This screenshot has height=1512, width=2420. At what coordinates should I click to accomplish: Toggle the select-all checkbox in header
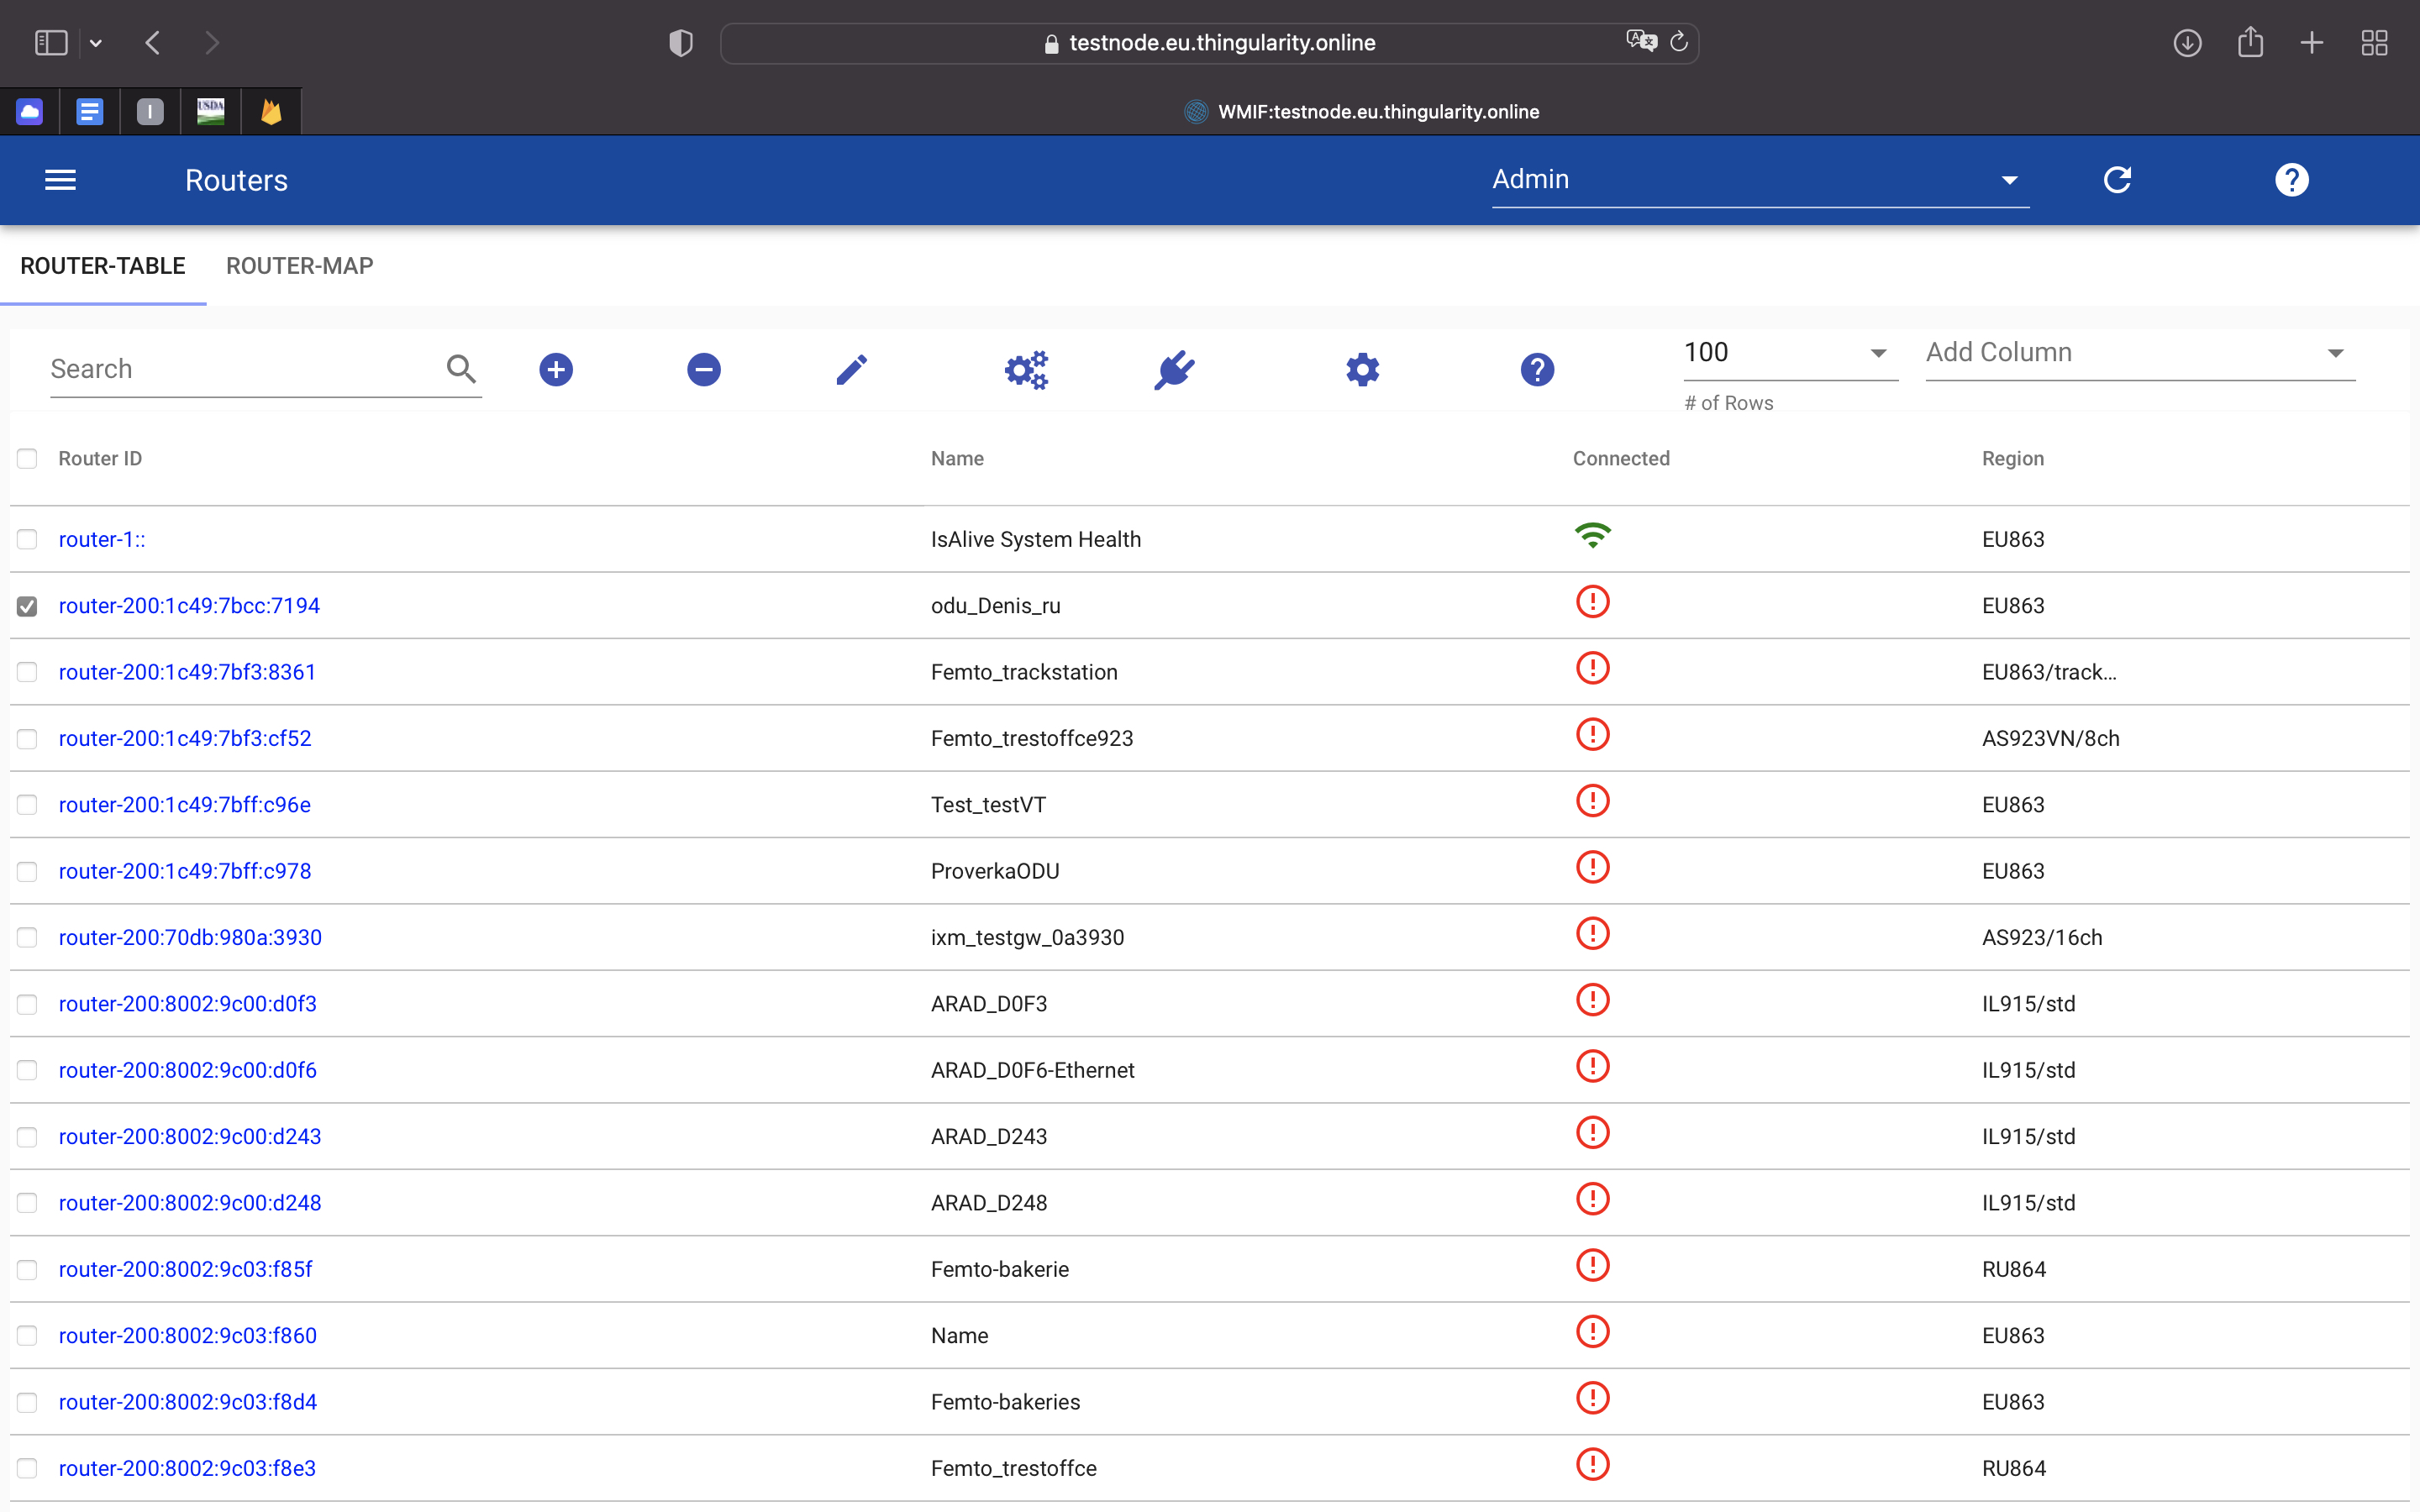[x=27, y=459]
